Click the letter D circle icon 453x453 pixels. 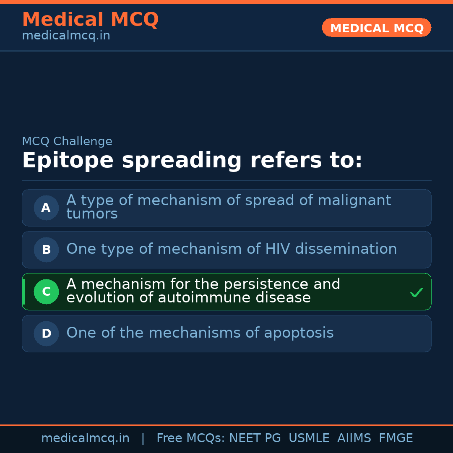[x=46, y=333]
